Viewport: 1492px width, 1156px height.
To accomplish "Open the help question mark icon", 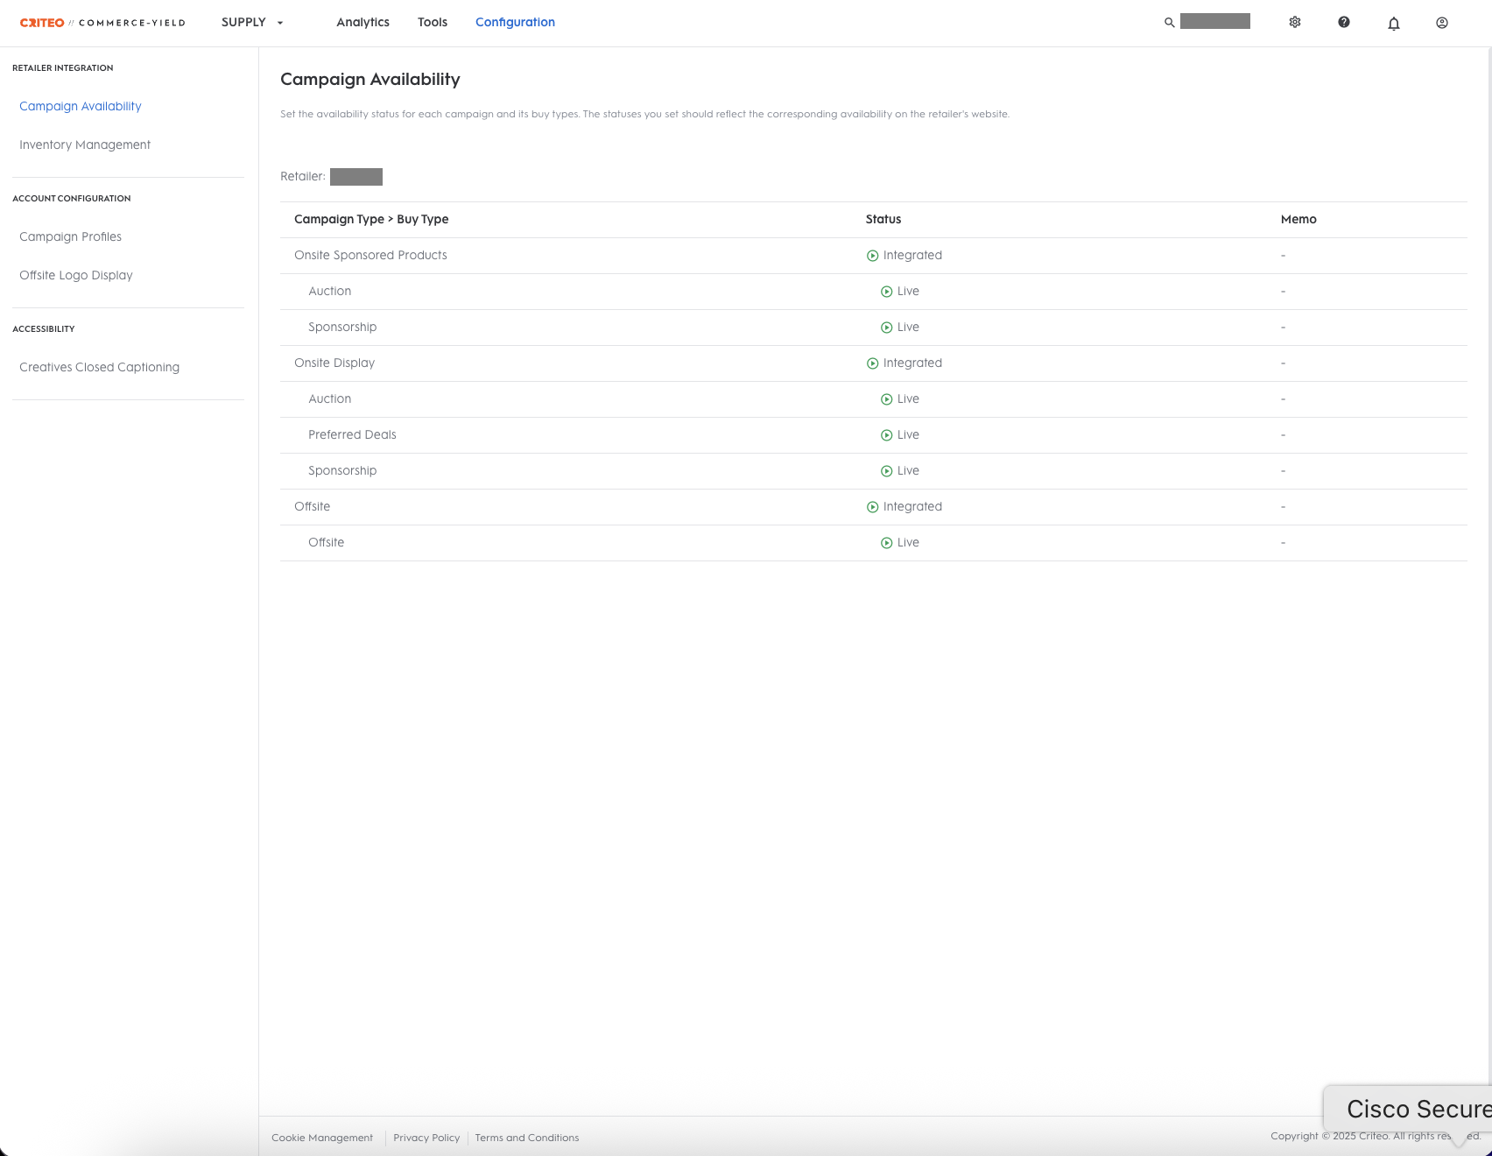I will click(1344, 22).
